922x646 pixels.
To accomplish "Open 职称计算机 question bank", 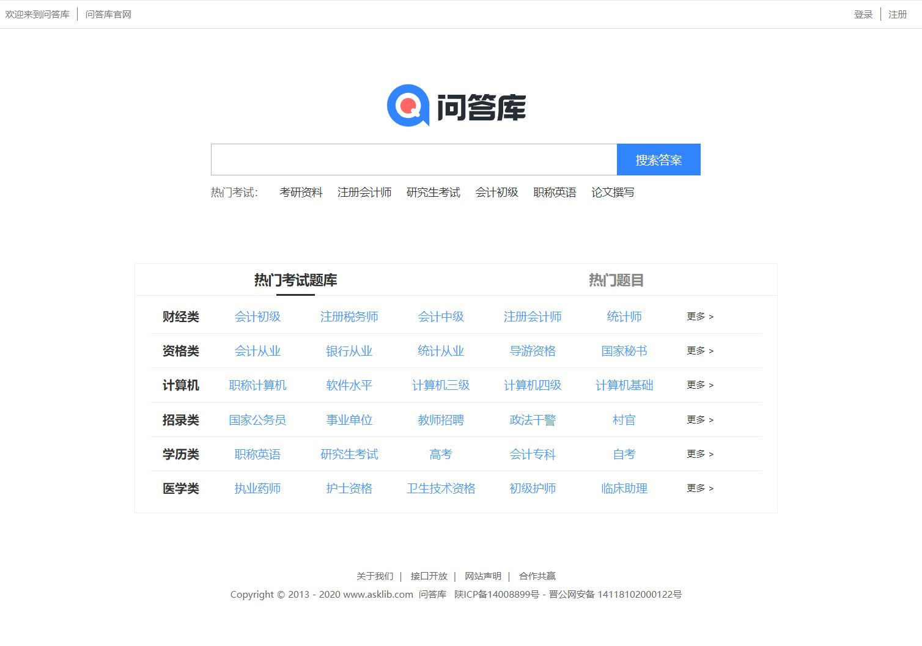I will click(257, 385).
